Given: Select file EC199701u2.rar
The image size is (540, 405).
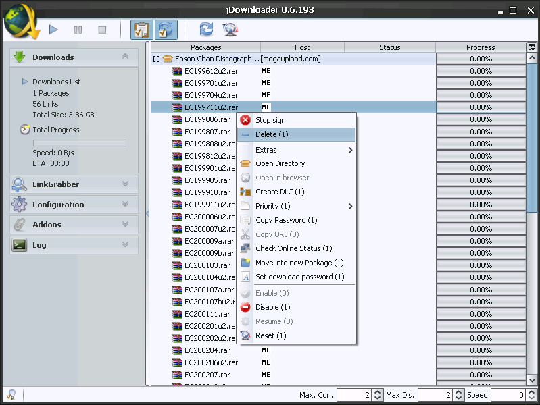Looking at the screenshot, I should [211, 83].
